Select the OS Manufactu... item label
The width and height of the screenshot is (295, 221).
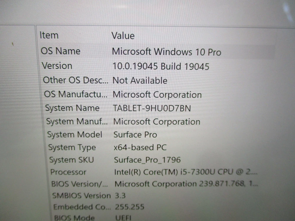click(x=76, y=95)
